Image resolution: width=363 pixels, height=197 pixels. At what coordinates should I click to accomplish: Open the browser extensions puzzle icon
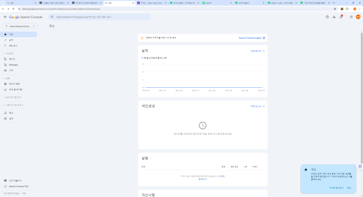(347, 9)
